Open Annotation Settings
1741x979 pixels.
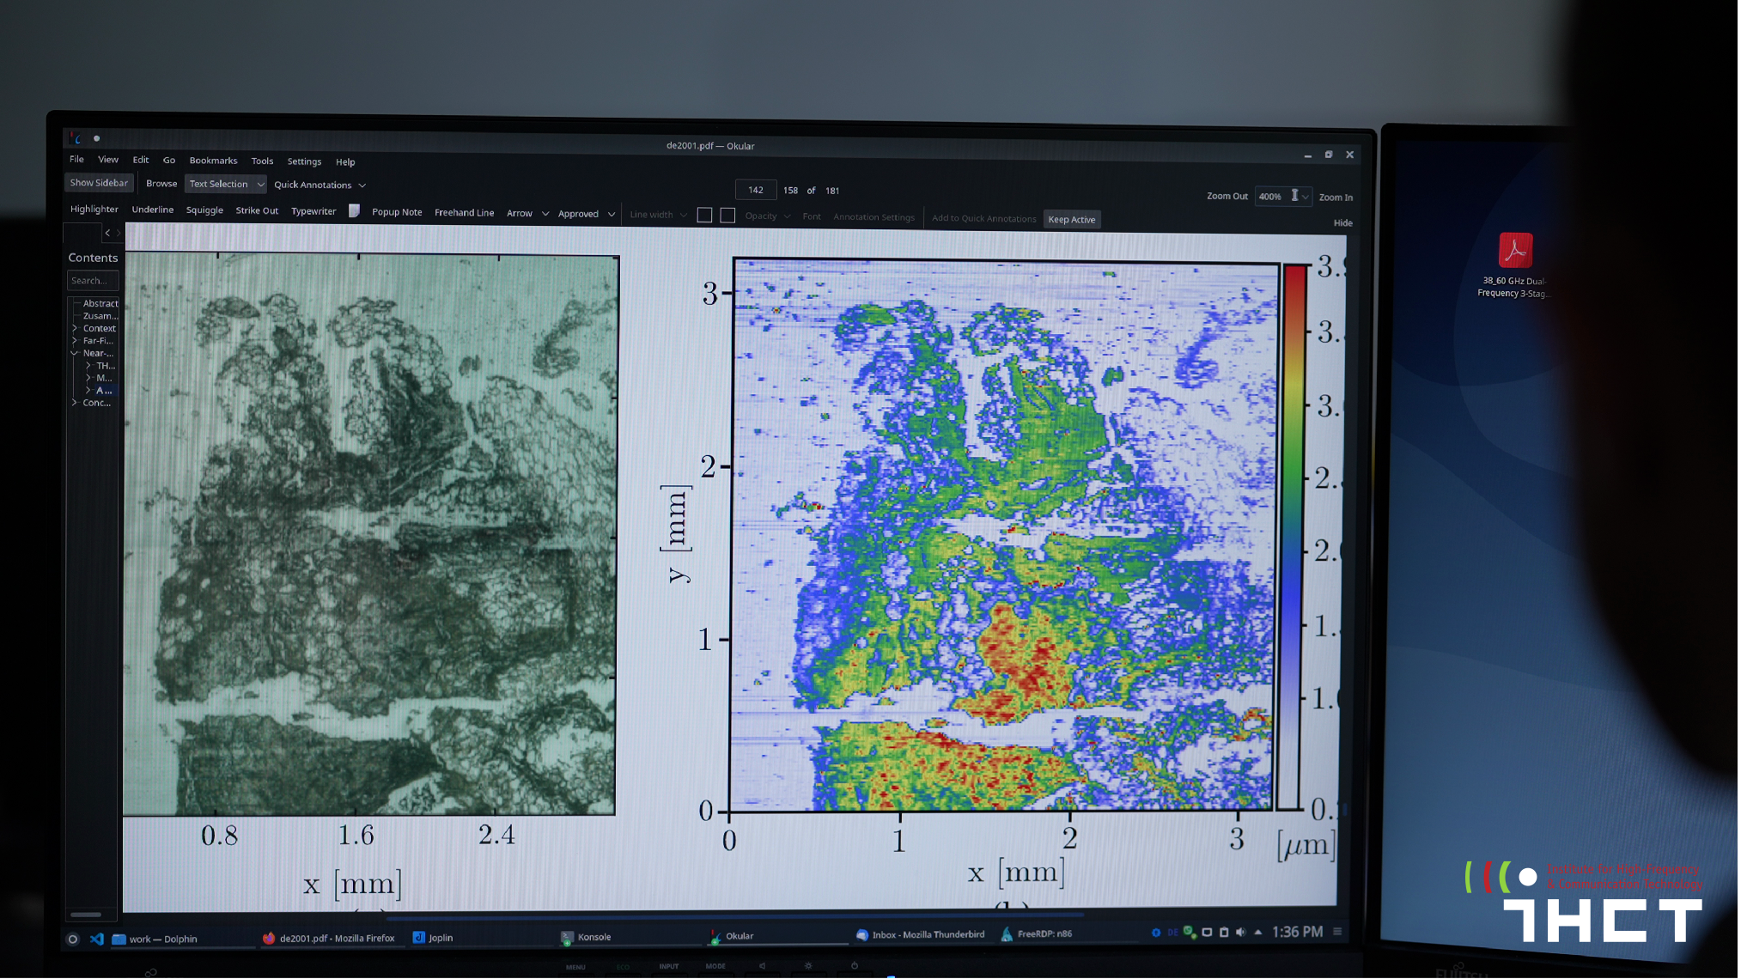pyautogui.click(x=874, y=218)
